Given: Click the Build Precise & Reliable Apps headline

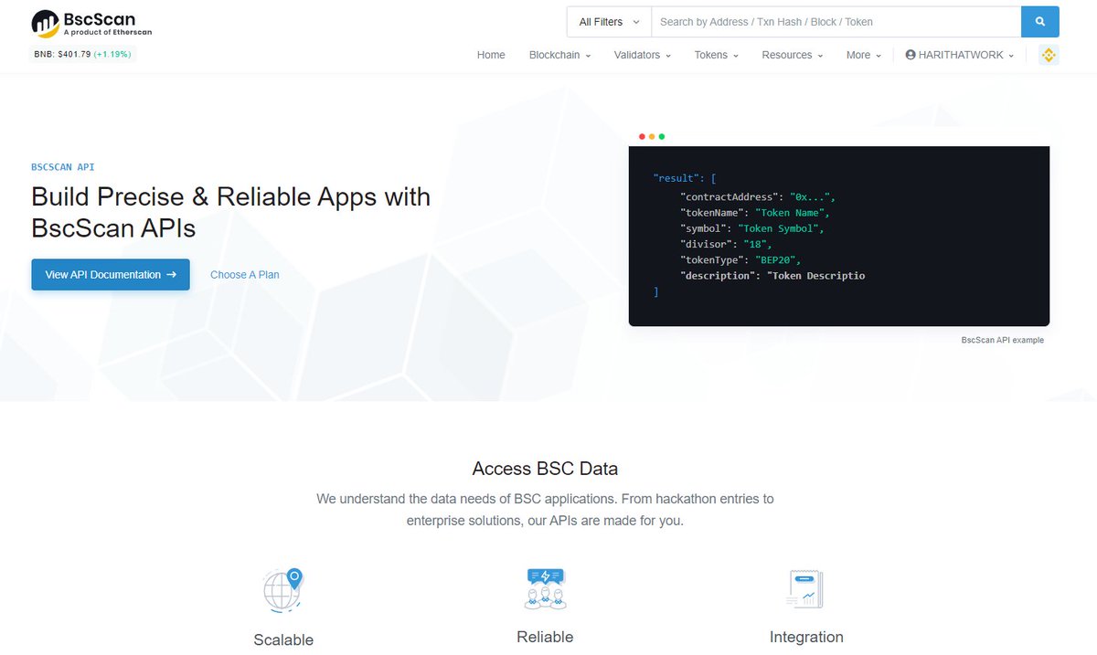Looking at the screenshot, I should coord(231,212).
